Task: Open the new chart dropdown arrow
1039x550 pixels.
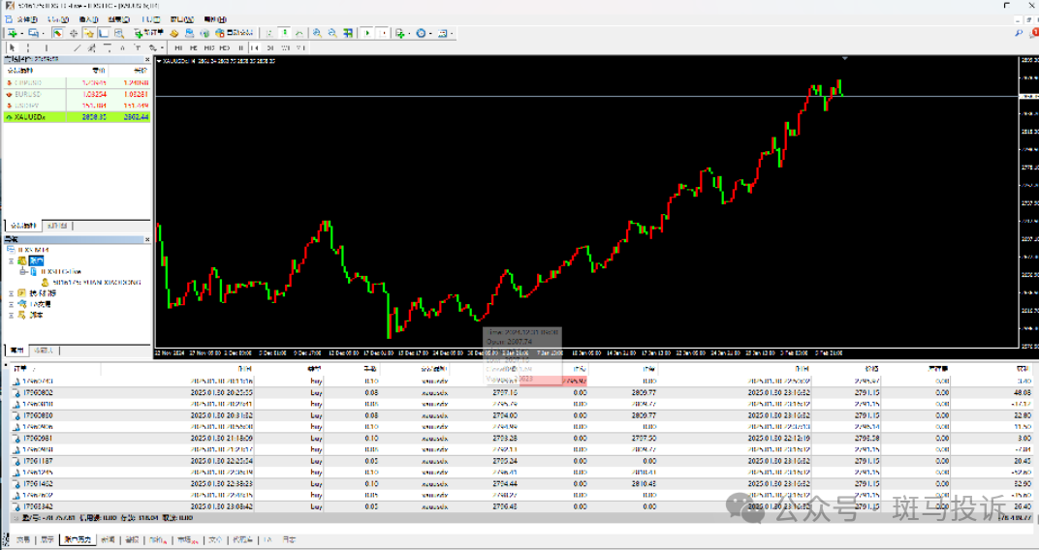Action: [22, 32]
